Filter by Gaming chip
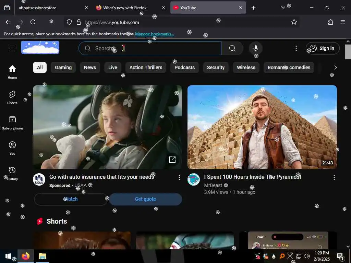Image resolution: width=351 pixels, height=263 pixels. point(63,67)
